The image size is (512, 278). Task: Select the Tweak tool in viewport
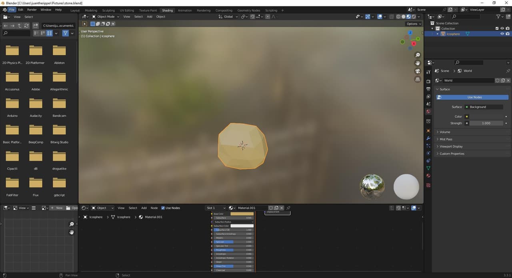coord(84,24)
